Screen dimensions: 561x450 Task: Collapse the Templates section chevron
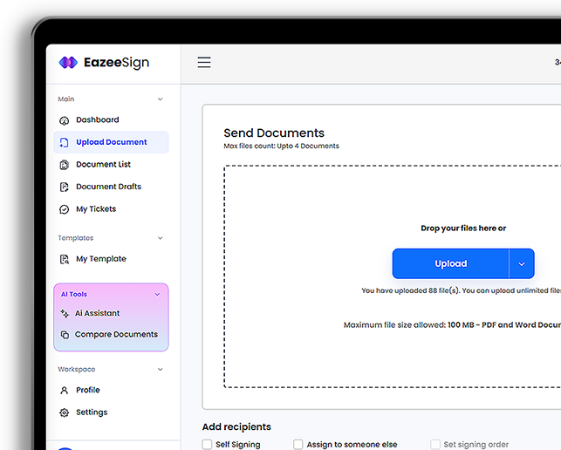161,238
